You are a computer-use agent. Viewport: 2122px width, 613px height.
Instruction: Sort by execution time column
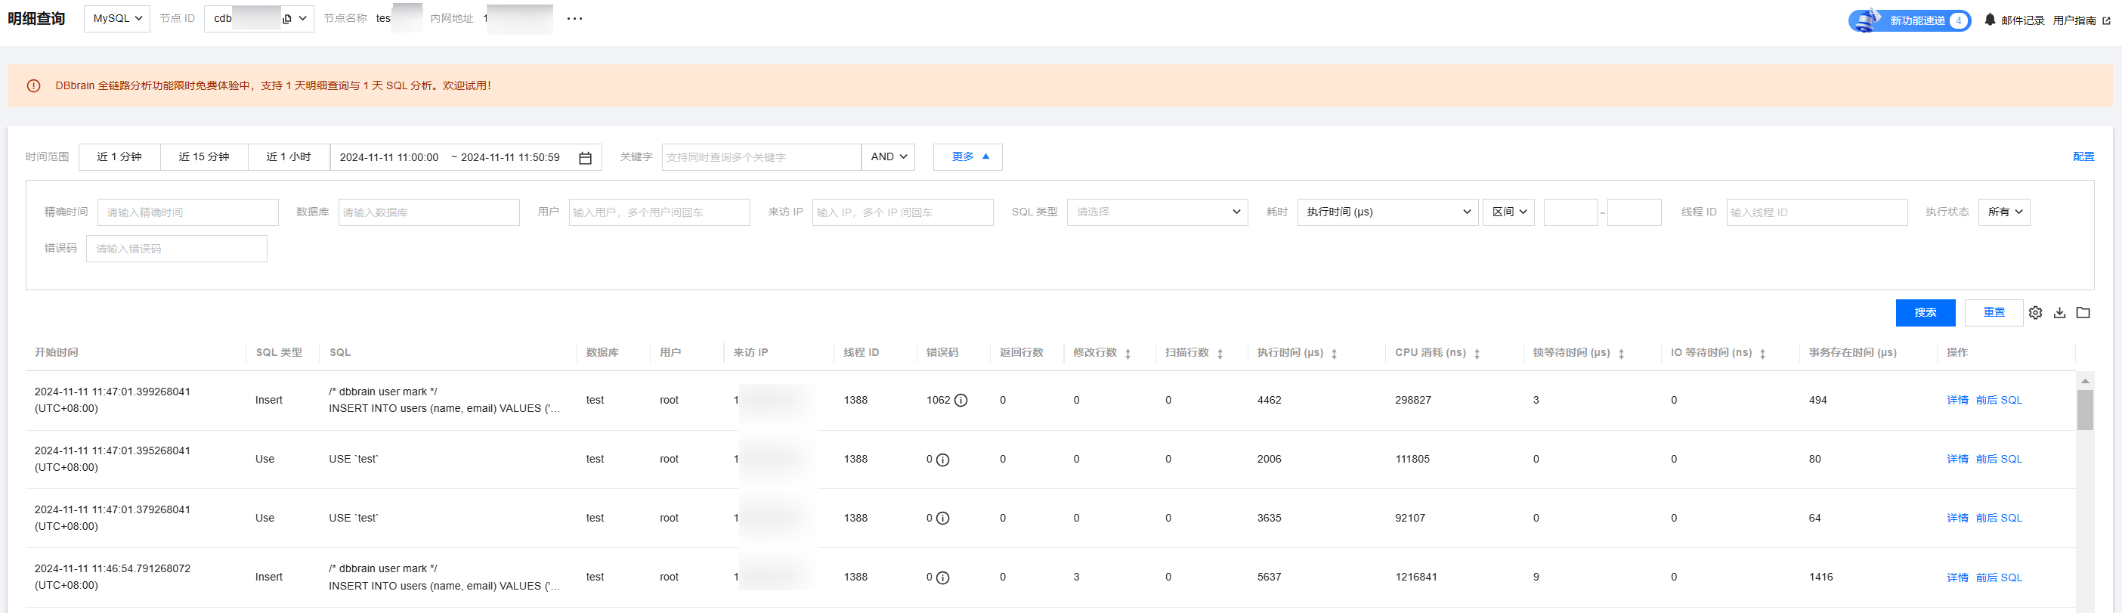1334,354
